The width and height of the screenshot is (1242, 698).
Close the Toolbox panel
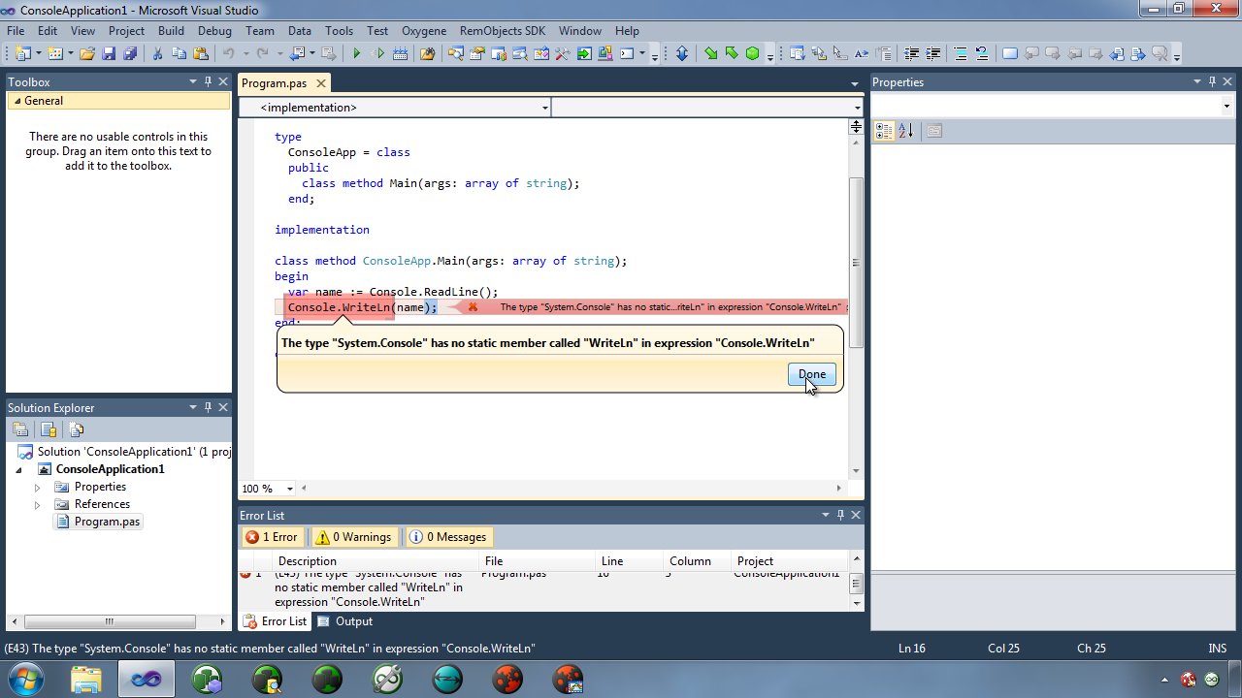click(x=223, y=82)
